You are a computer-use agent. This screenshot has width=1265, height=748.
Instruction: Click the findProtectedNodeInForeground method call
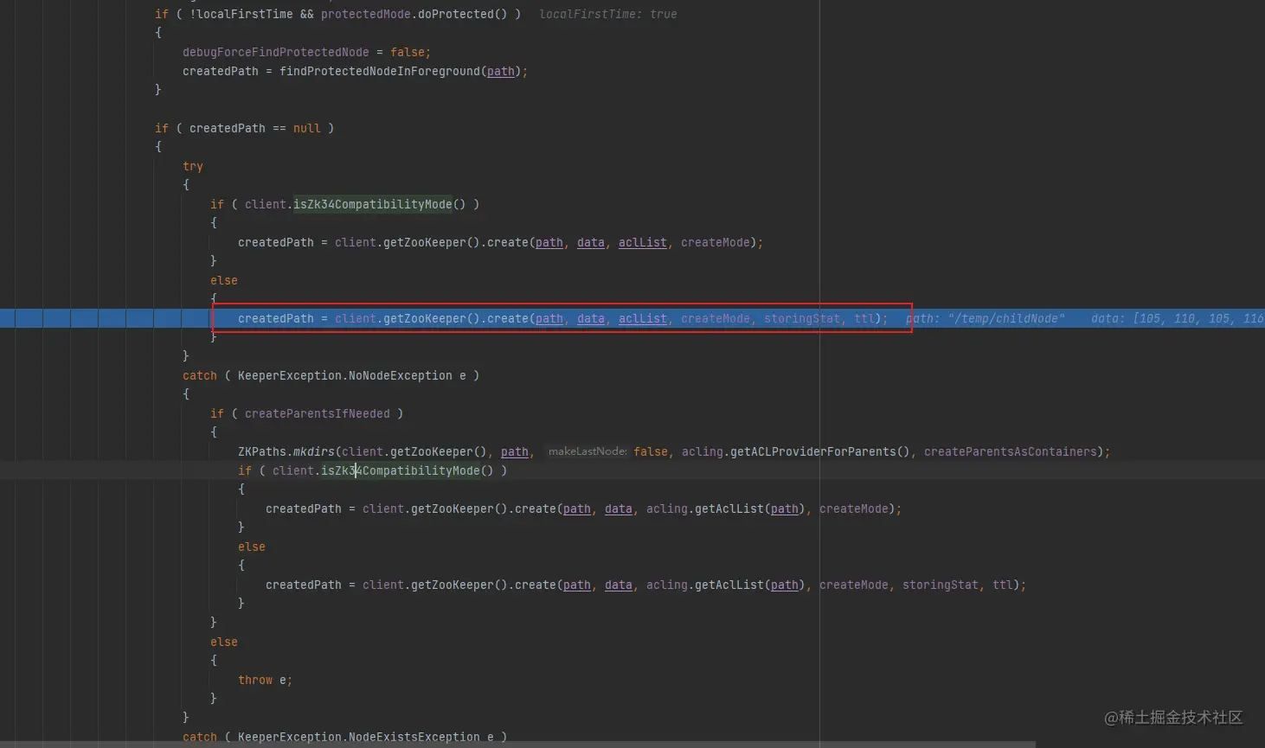(x=379, y=71)
